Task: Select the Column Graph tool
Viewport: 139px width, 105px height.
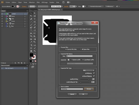Action: click(x=35, y=45)
